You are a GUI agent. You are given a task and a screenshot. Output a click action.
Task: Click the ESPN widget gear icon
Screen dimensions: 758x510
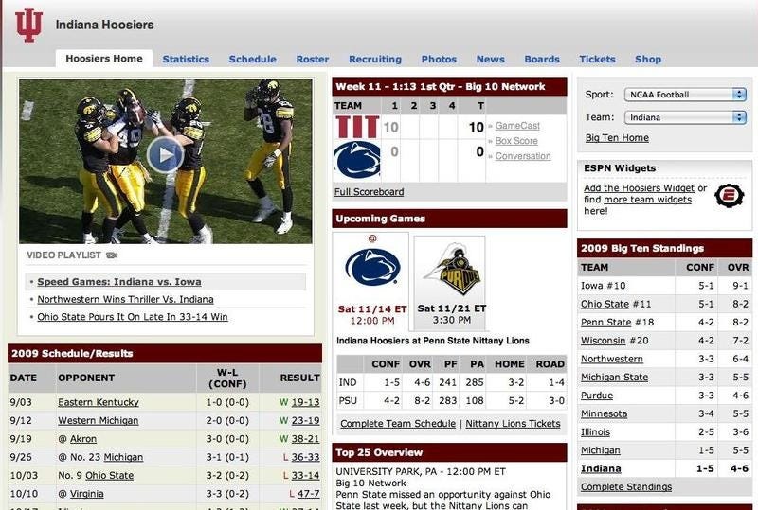[729, 196]
